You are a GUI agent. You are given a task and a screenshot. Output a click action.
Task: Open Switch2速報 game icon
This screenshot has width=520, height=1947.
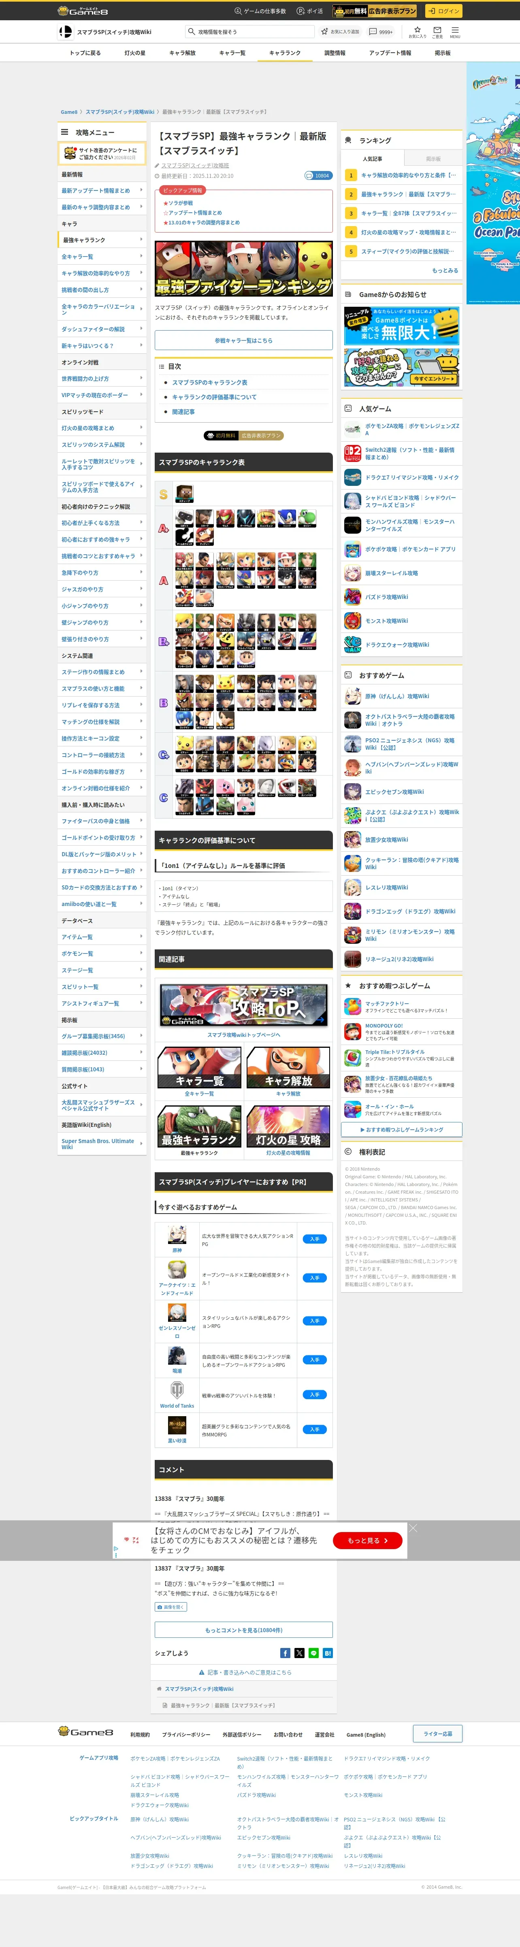pos(352,453)
